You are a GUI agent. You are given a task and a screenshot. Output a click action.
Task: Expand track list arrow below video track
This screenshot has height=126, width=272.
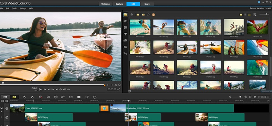click(x=2, y=112)
